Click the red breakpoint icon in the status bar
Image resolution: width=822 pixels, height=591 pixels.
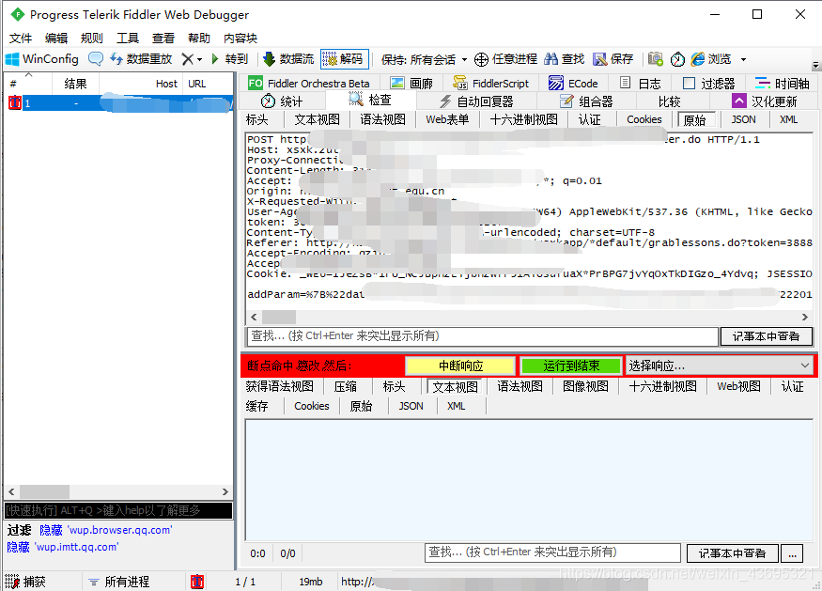tap(197, 582)
